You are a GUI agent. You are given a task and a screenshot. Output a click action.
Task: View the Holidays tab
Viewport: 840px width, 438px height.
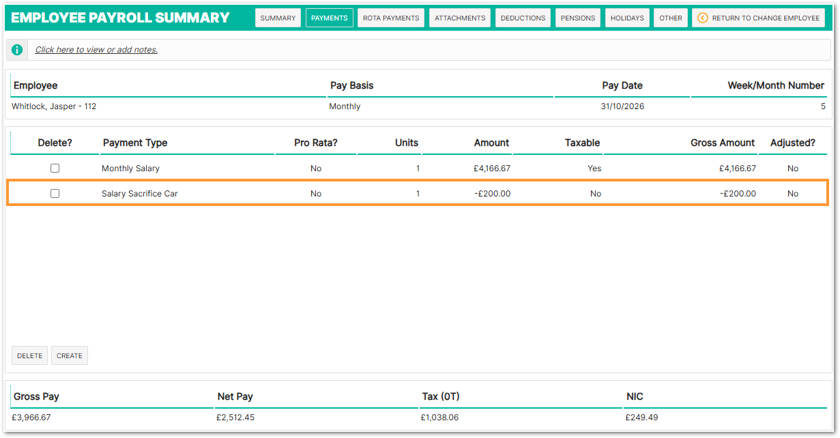pos(627,18)
